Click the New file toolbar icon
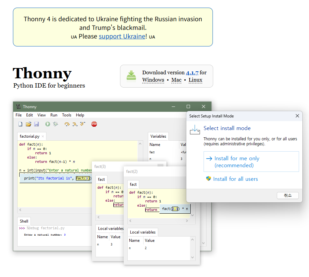Screen dimensions: 309x277 click(20, 124)
